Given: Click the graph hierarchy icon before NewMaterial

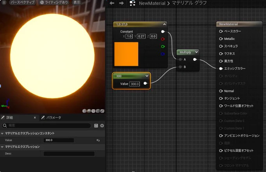Looking at the screenshot, I should (x=132, y=3).
